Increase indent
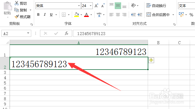The height and width of the screenshot is (109, 195). click(x=140, y=15)
